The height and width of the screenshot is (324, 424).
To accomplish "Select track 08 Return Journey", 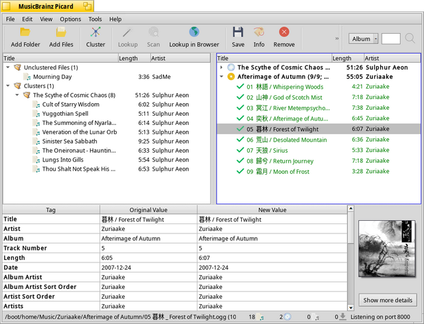I will point(319,161).
